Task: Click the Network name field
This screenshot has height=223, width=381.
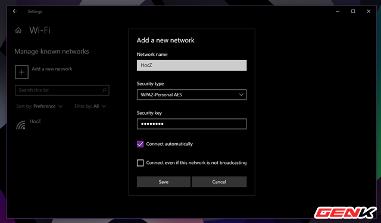Action: pyautogui.click(x=192, y=65)
